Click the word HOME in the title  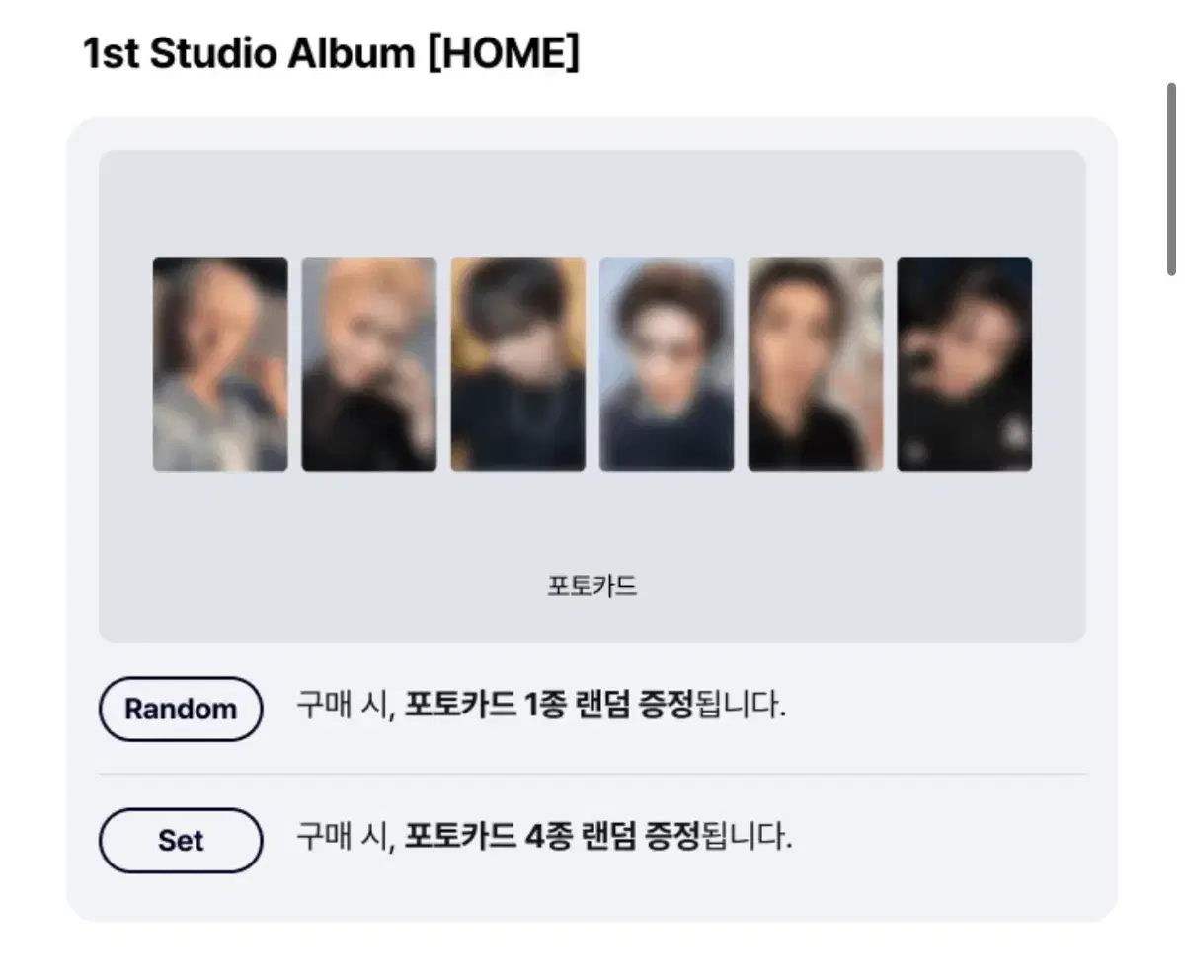click(504, 54)
